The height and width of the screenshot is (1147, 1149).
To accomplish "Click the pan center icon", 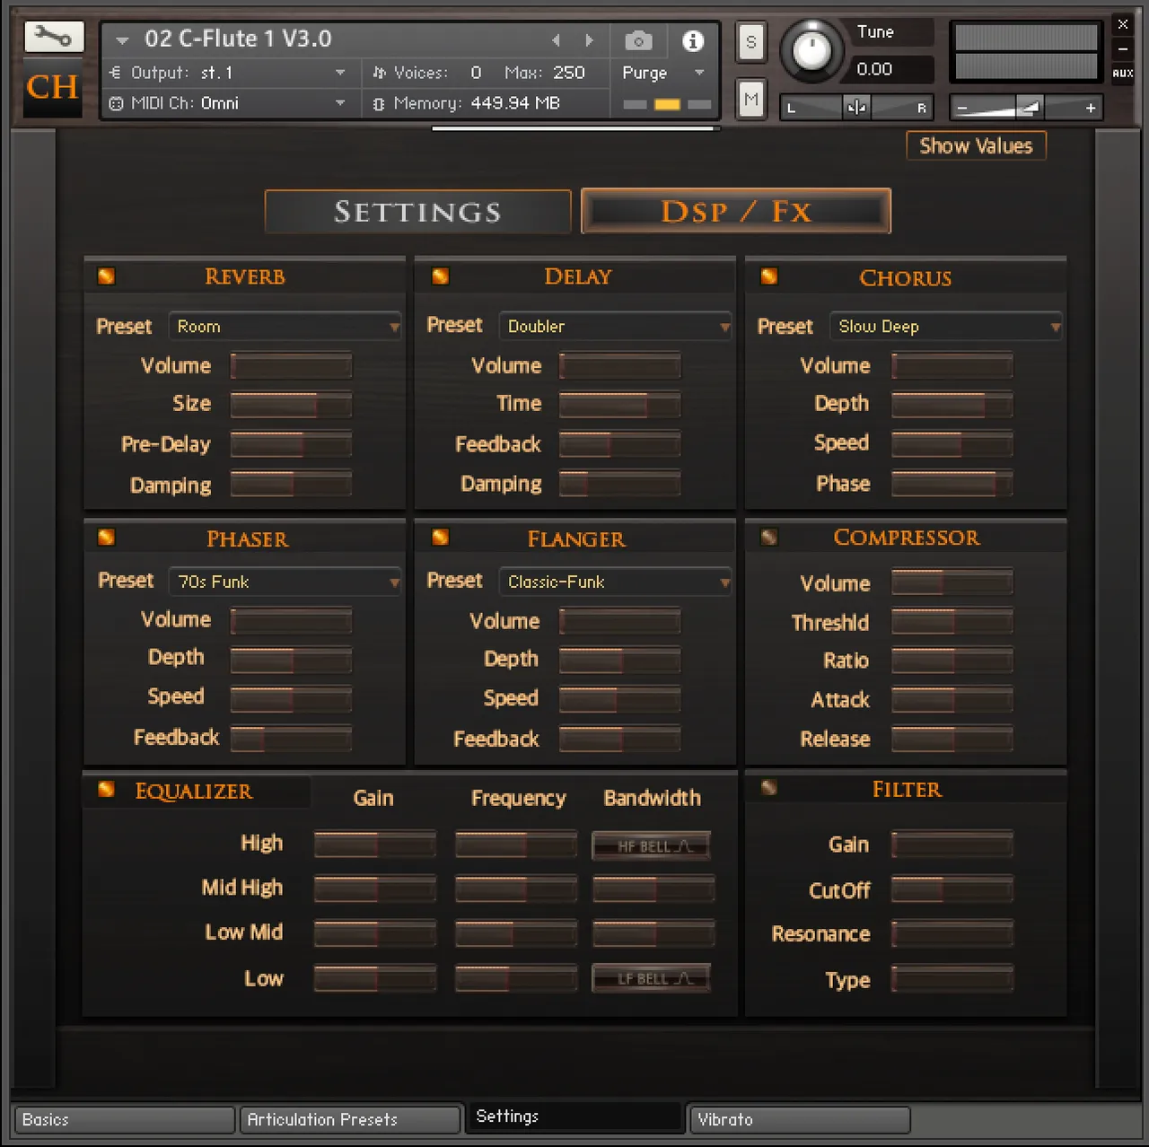I will point(856,108).
